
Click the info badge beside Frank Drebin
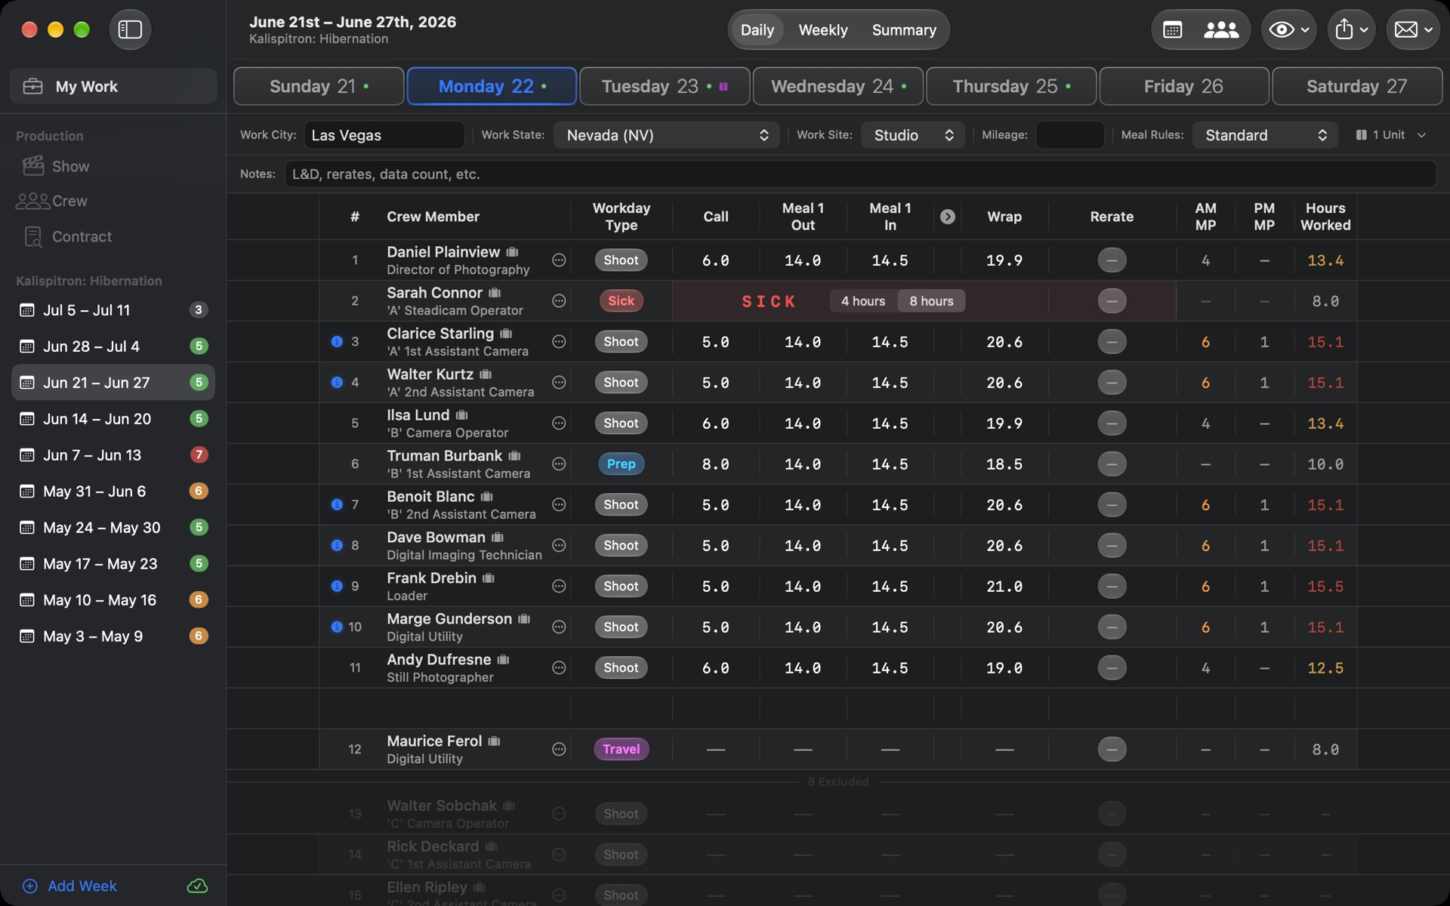point(337,586)
